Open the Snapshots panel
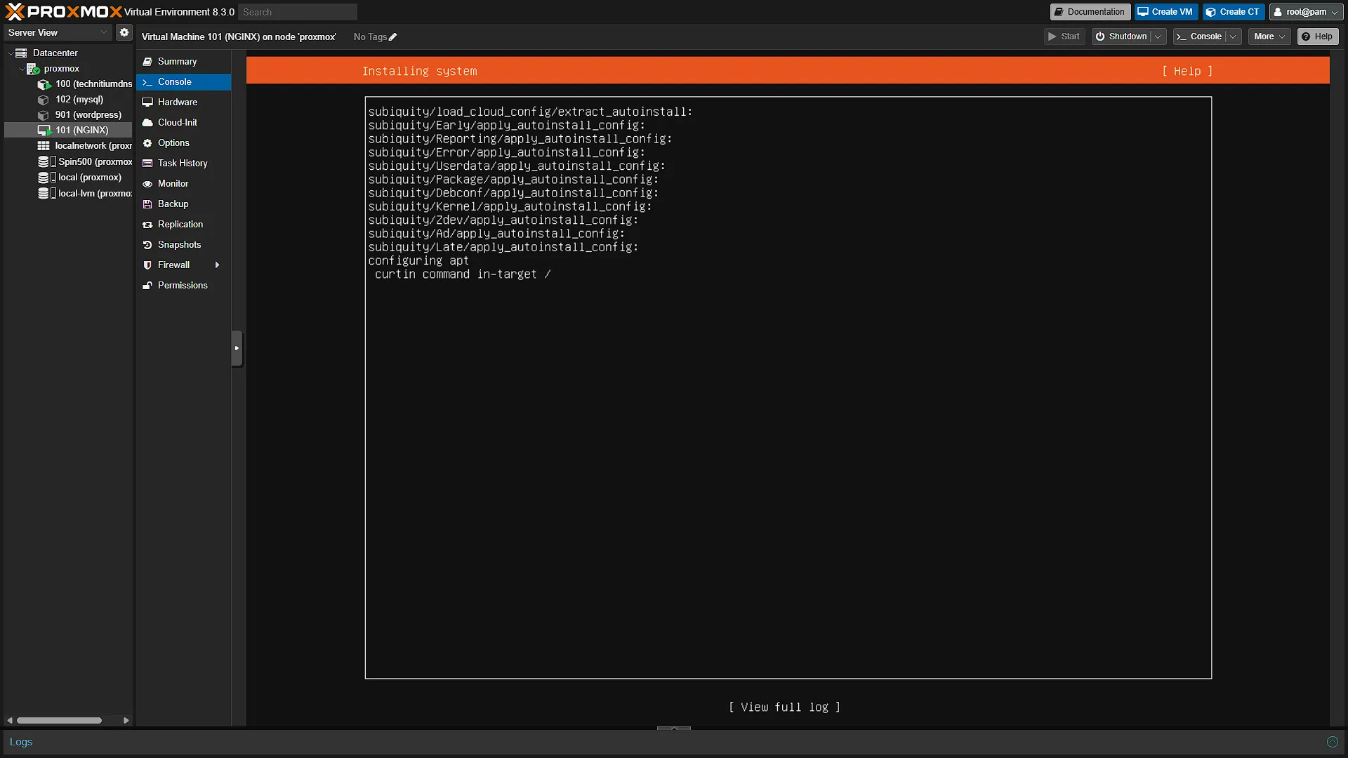 point(179,245)
